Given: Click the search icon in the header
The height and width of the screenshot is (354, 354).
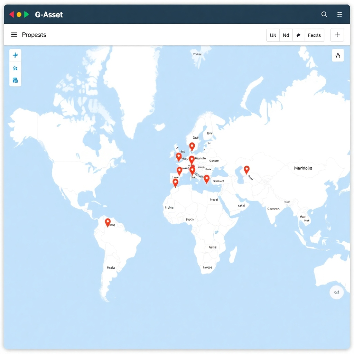Looking at the screenshot, I should tap(324, 15).
